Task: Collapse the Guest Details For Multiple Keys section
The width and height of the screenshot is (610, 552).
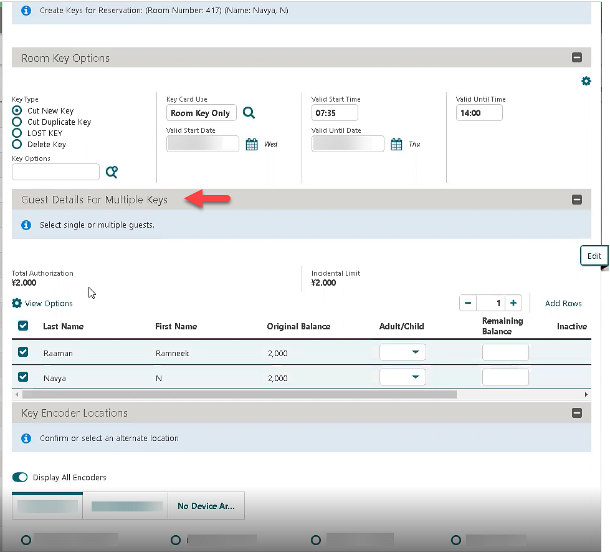Action: (576, 200)
